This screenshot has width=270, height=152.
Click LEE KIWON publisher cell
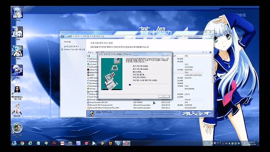point(138,102)
